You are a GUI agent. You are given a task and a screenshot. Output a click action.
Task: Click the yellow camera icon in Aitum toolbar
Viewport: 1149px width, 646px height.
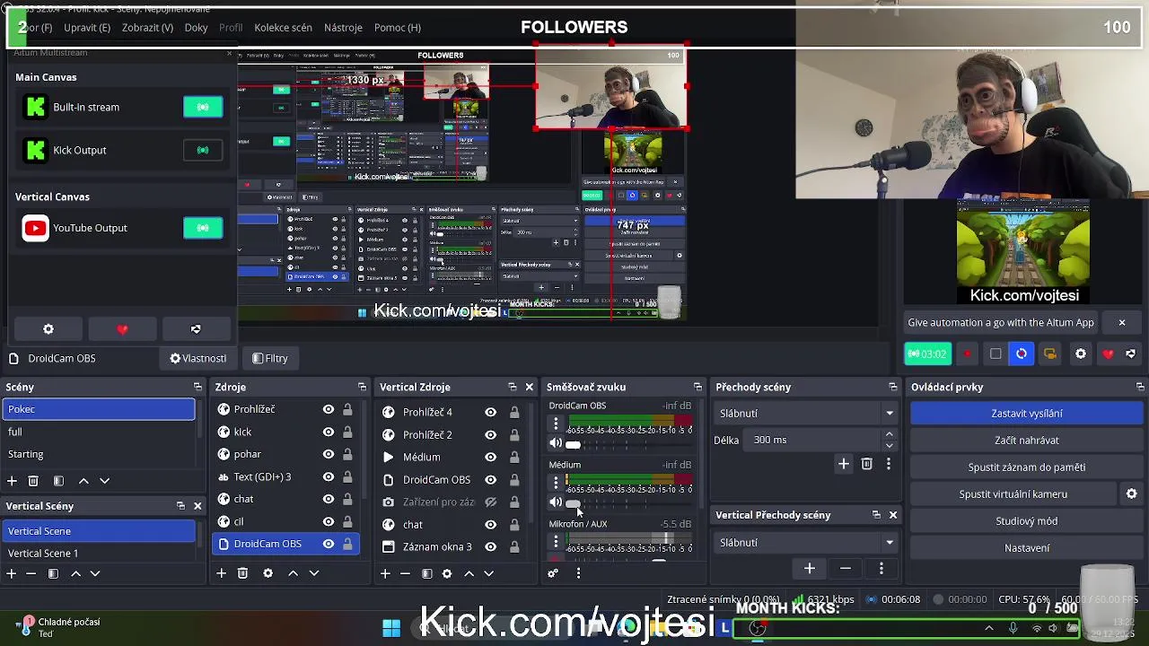(1049, 354)
